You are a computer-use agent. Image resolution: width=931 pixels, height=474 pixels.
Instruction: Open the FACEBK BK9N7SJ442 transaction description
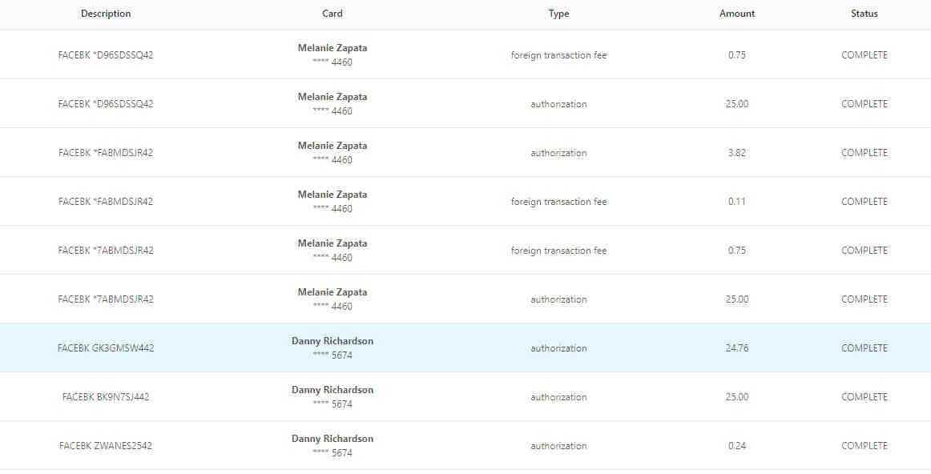[106, 397]
